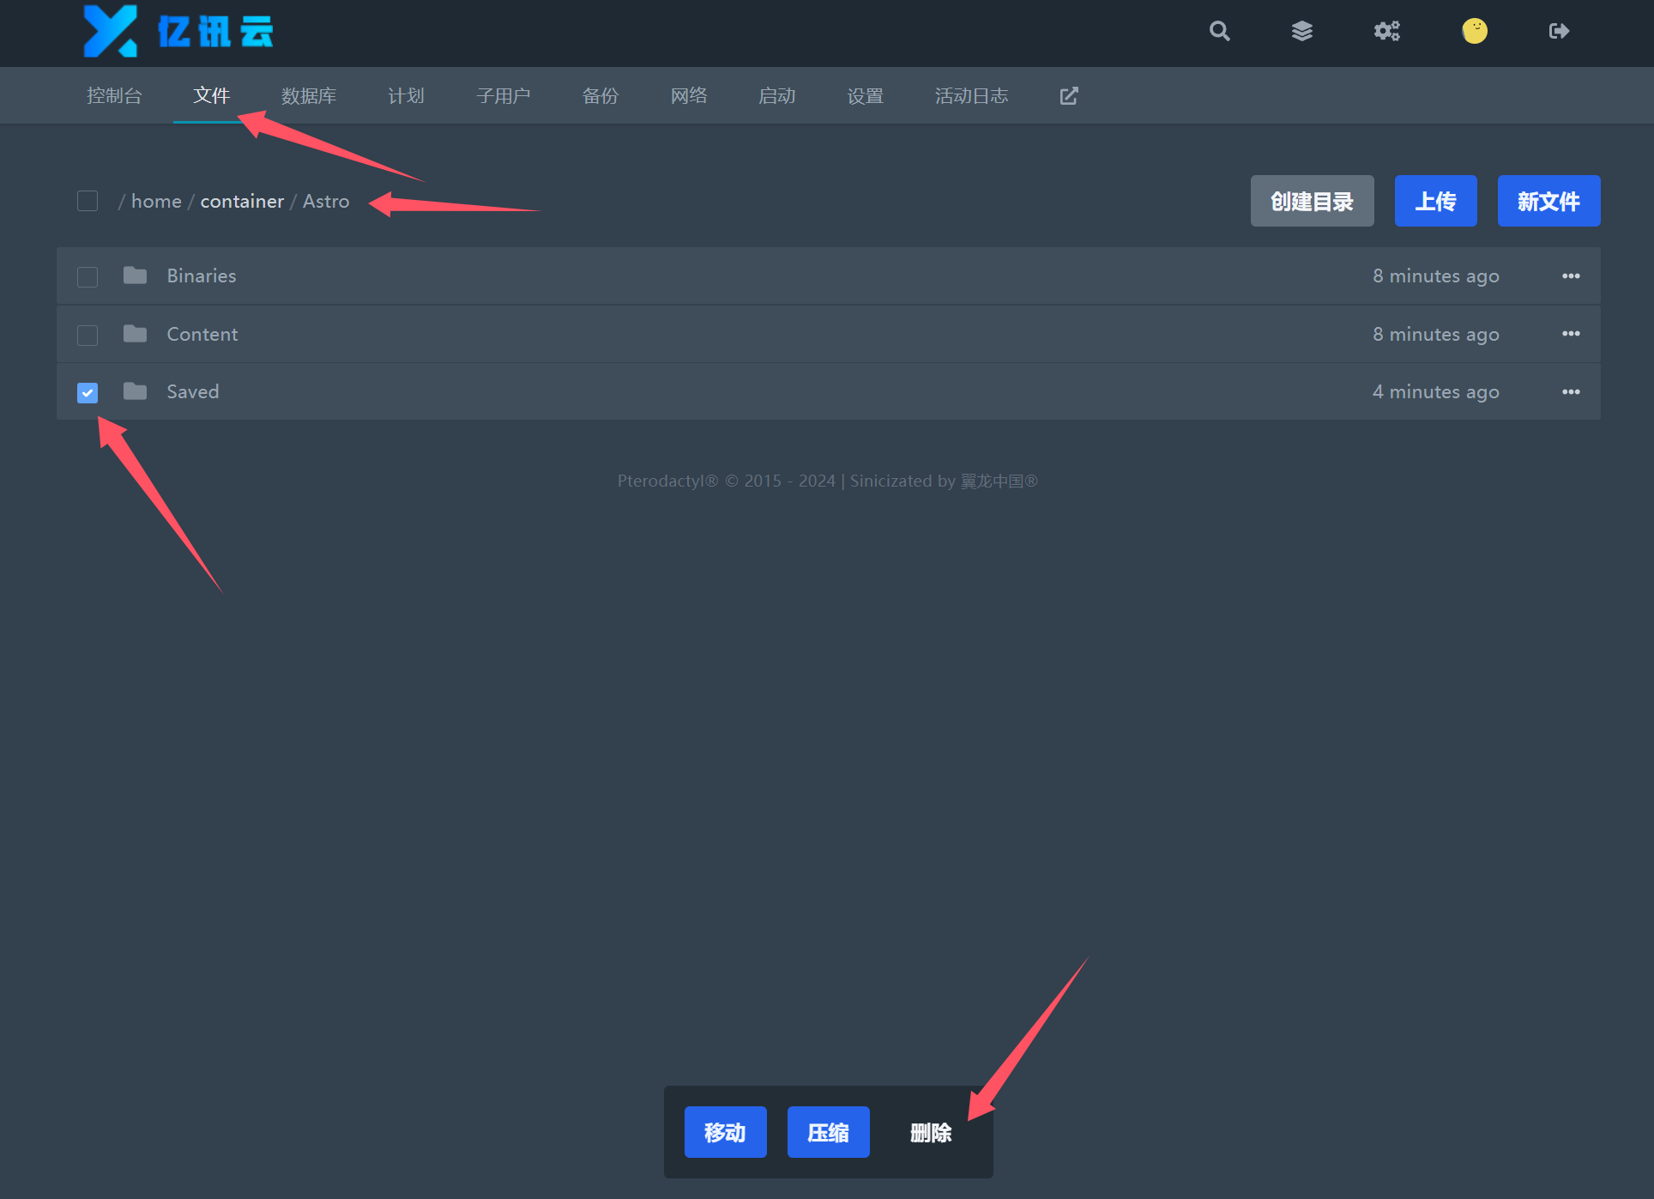Click the 新文件 button
The image size is (1654, 1199).
pos(1548,201)
